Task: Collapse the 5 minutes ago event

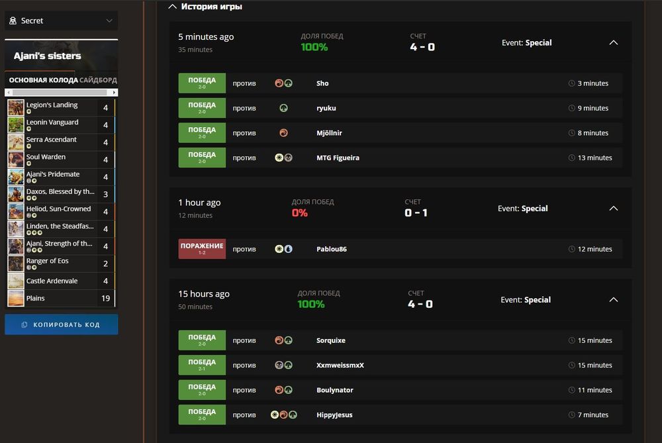Action: pyautogui.click(x=613, y=42)
